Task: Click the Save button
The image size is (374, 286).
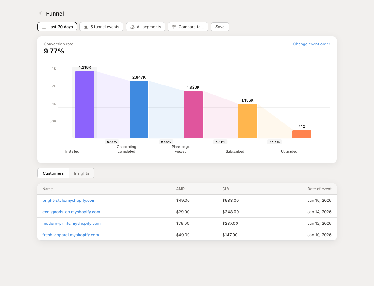Action: (220, 27)
